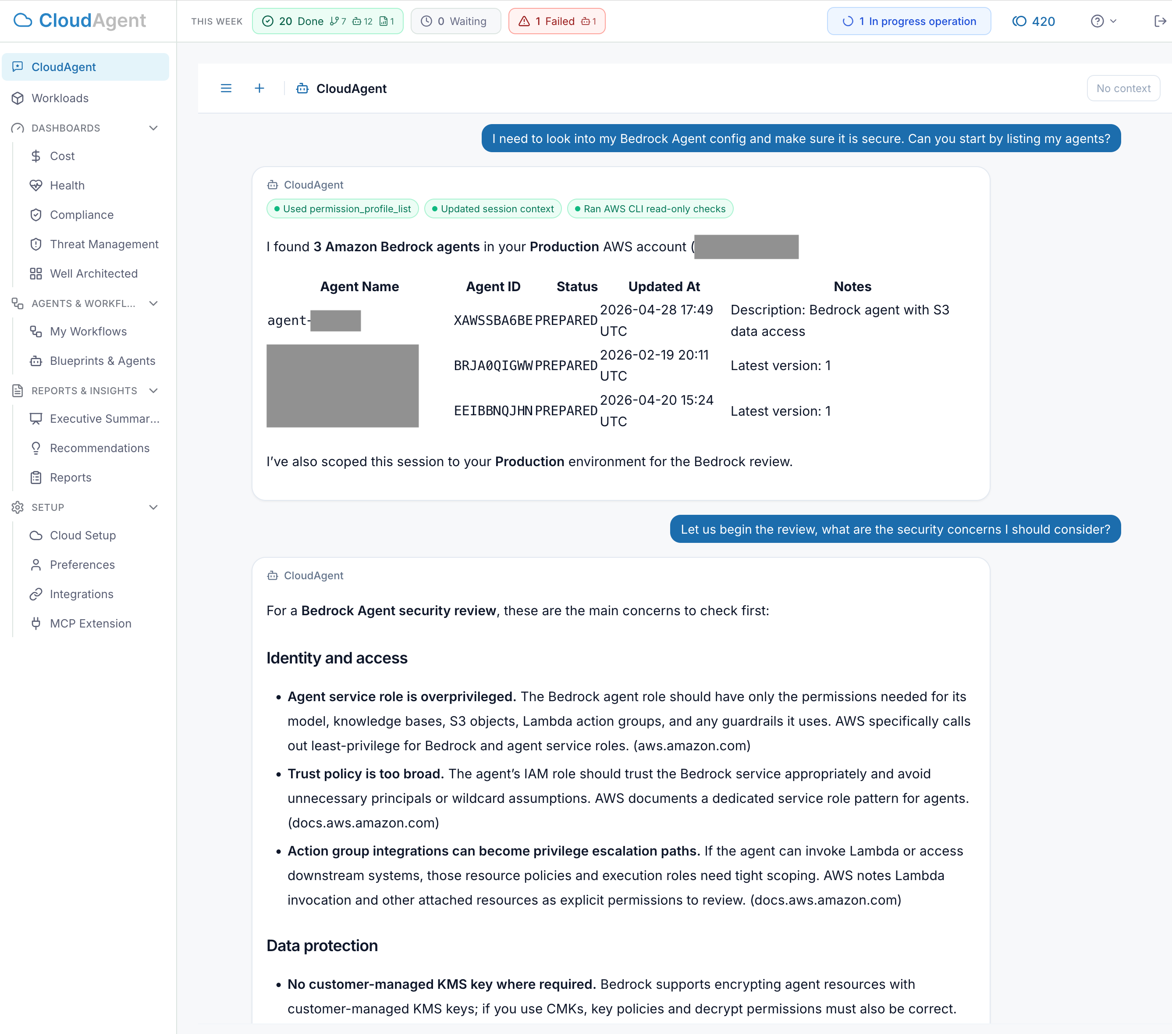Click the logout icon
Image resolution: width=1172 pixels, height=1034 pixels.
pos(1160,21)
